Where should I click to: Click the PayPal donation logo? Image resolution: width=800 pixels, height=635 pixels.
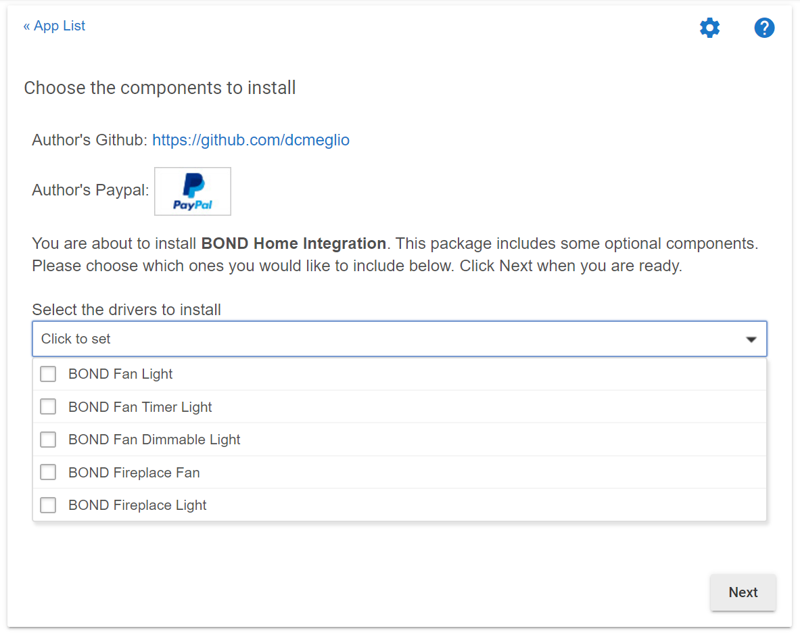(x=192, y=191)
